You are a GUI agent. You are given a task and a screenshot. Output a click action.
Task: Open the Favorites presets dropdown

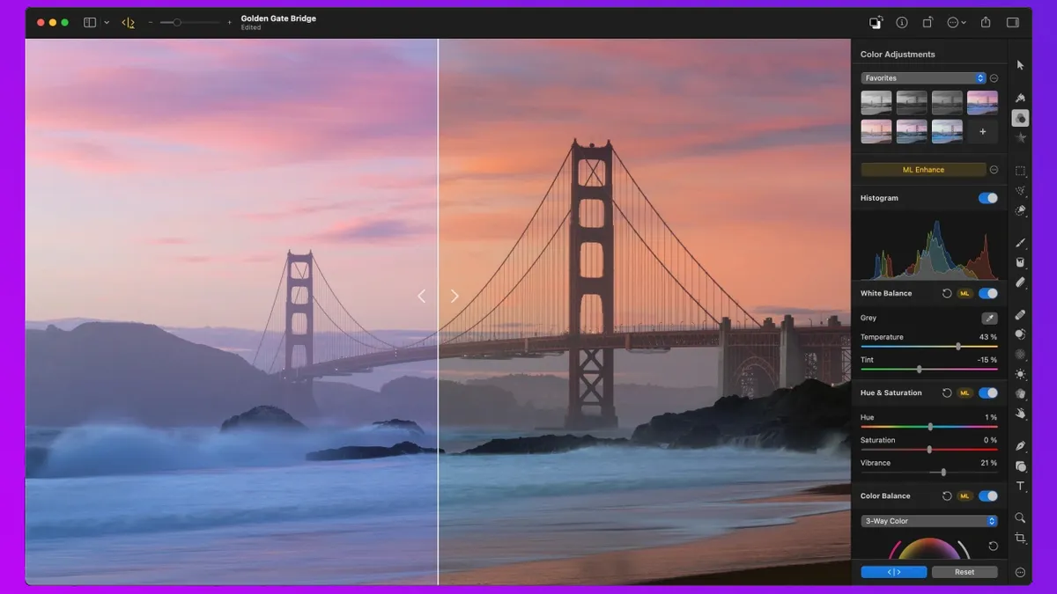pyautogui.click(x=922, y=78)
